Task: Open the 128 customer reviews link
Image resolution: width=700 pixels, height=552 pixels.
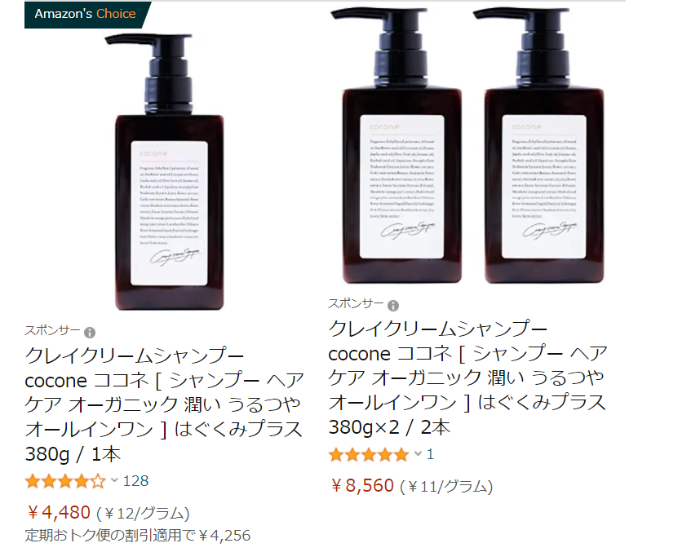Action: pyautogui.click(x=135, y=480)
